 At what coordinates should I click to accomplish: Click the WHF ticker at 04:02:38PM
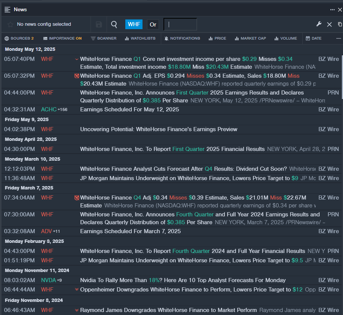pyautogui.click(x=47, y=129)
